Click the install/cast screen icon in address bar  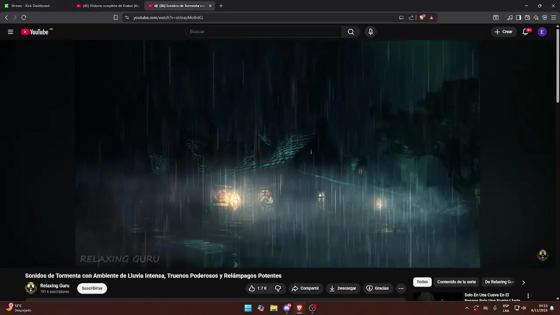(x=401, y=17)
